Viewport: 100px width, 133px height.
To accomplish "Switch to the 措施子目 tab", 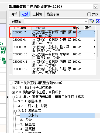I will click(53, 14).
